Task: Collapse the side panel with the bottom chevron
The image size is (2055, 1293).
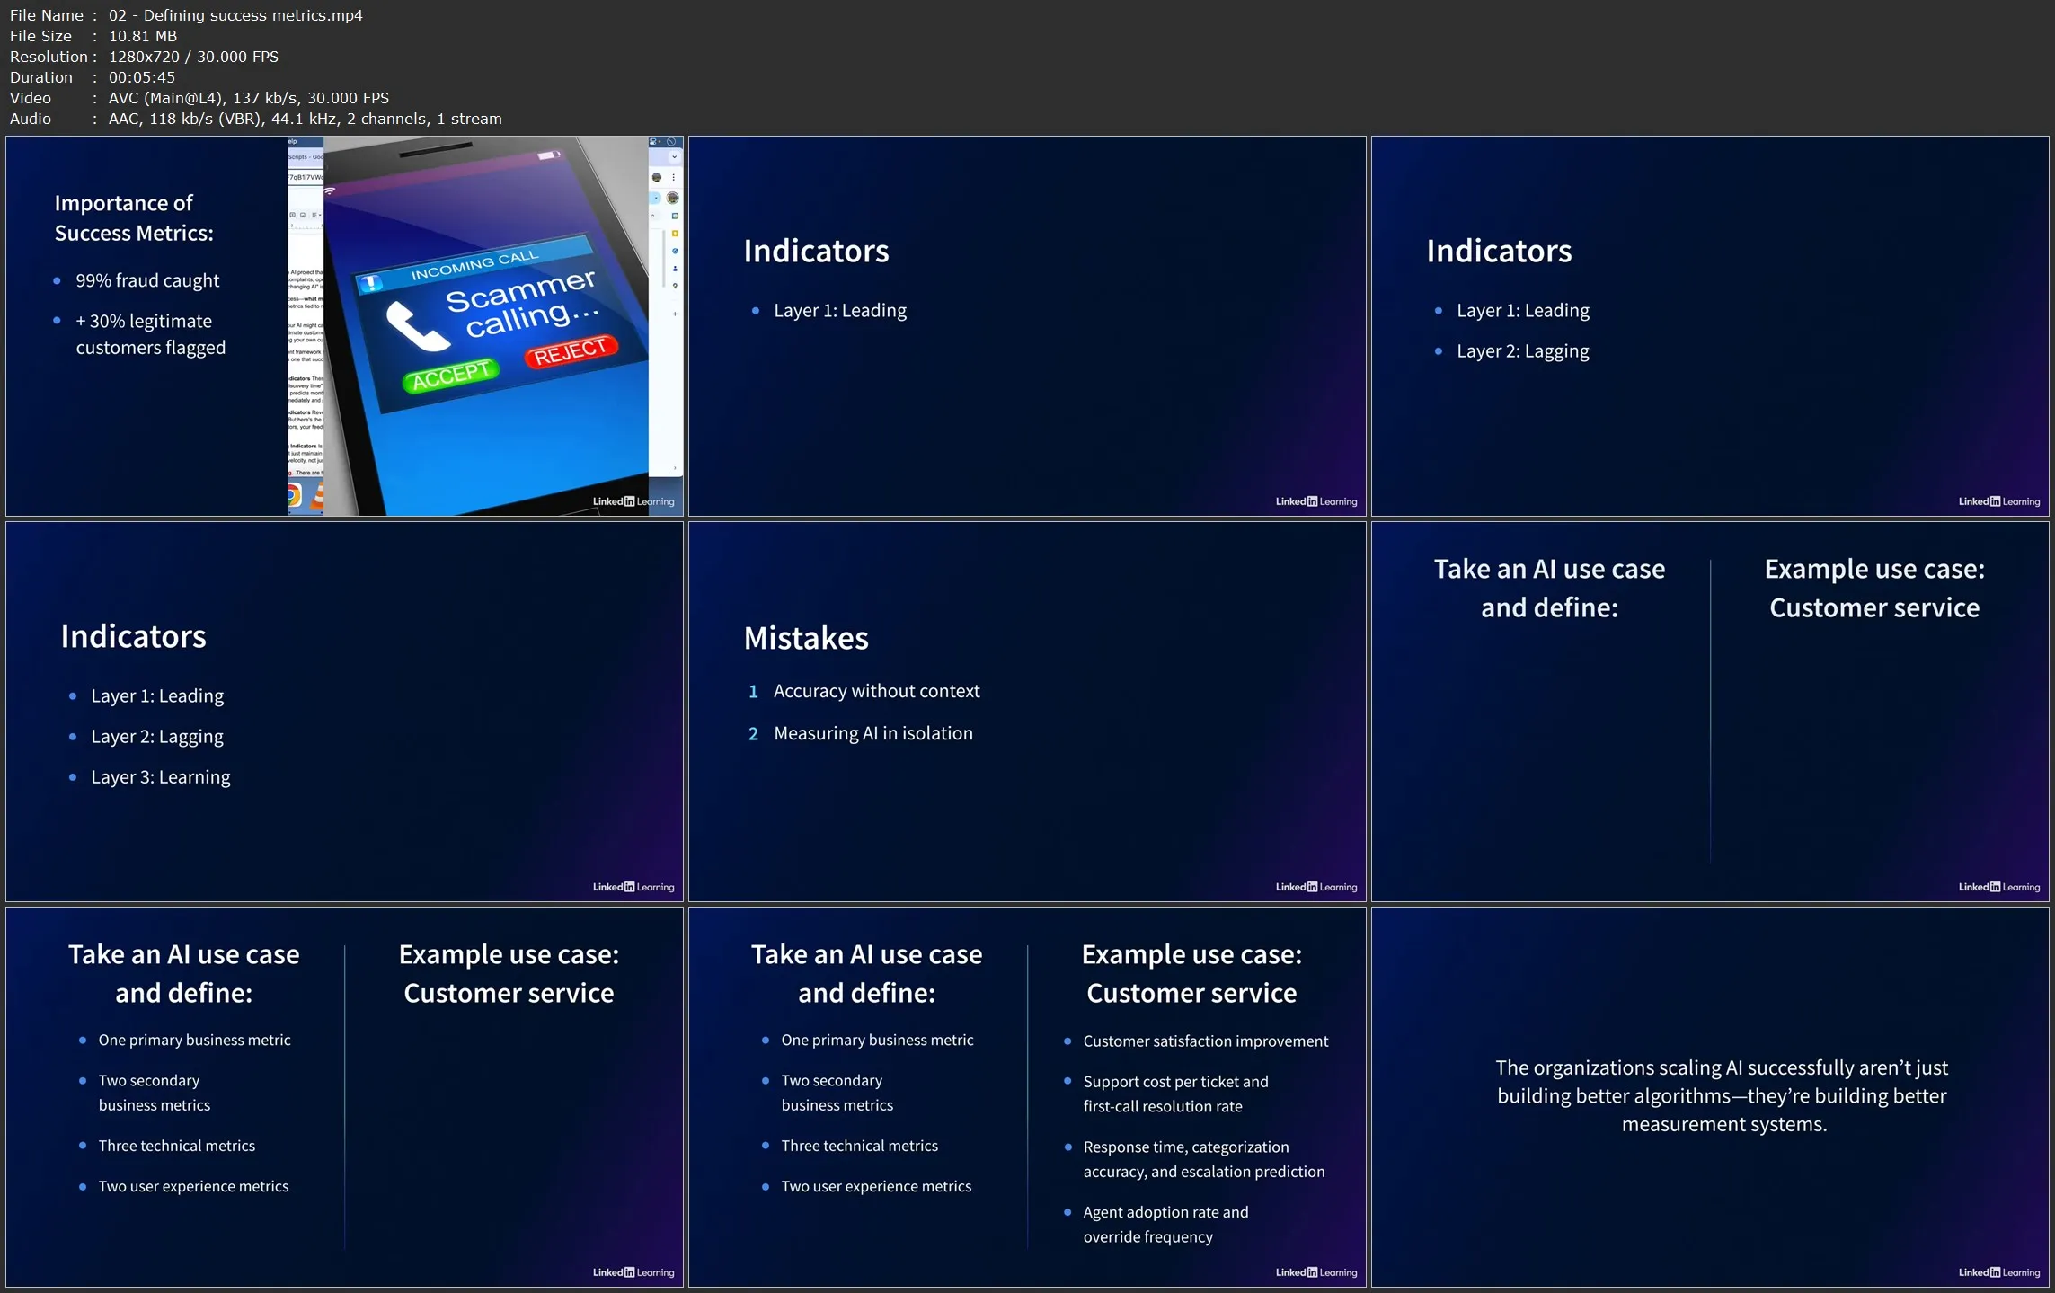Action: click(675, 468)
